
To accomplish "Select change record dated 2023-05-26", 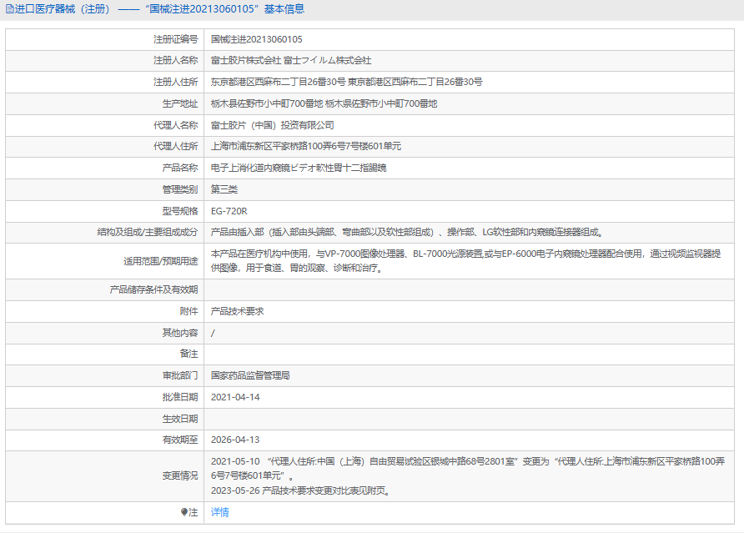I will pos(301,490).
